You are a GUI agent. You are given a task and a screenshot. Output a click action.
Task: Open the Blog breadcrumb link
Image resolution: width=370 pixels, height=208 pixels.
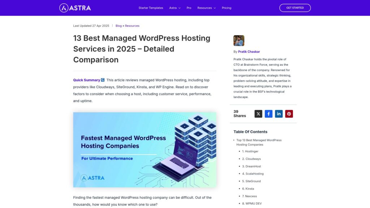[119, 26]
